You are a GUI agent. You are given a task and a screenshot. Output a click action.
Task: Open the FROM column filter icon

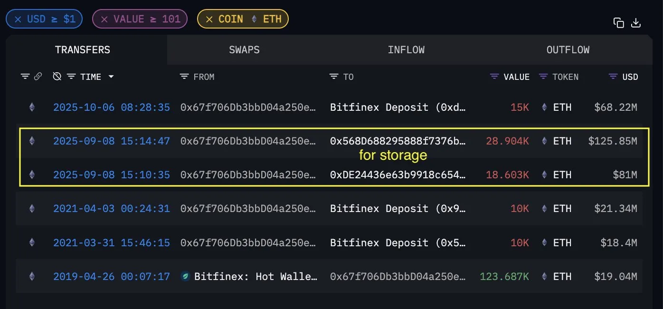pyautogui.click(x=184, y=77)
